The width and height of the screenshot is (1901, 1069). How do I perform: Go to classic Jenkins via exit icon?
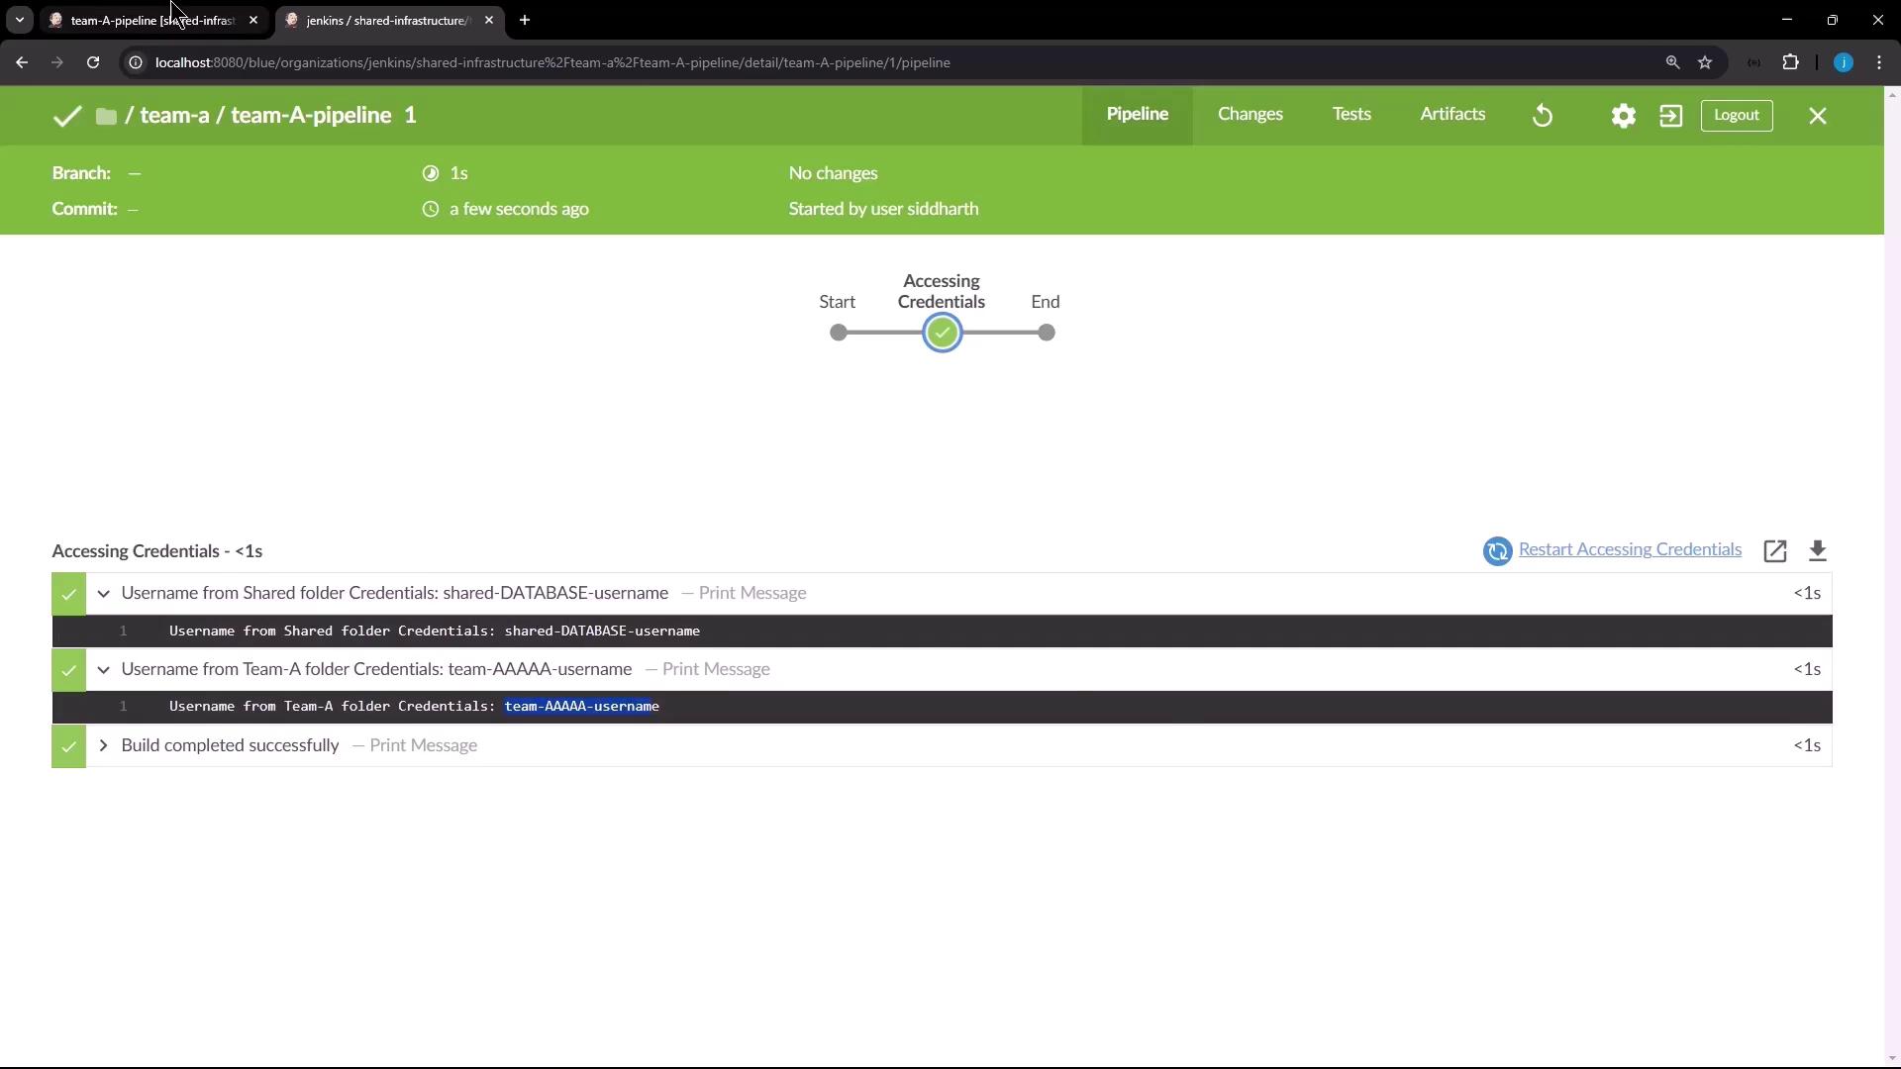(1670, 116)
